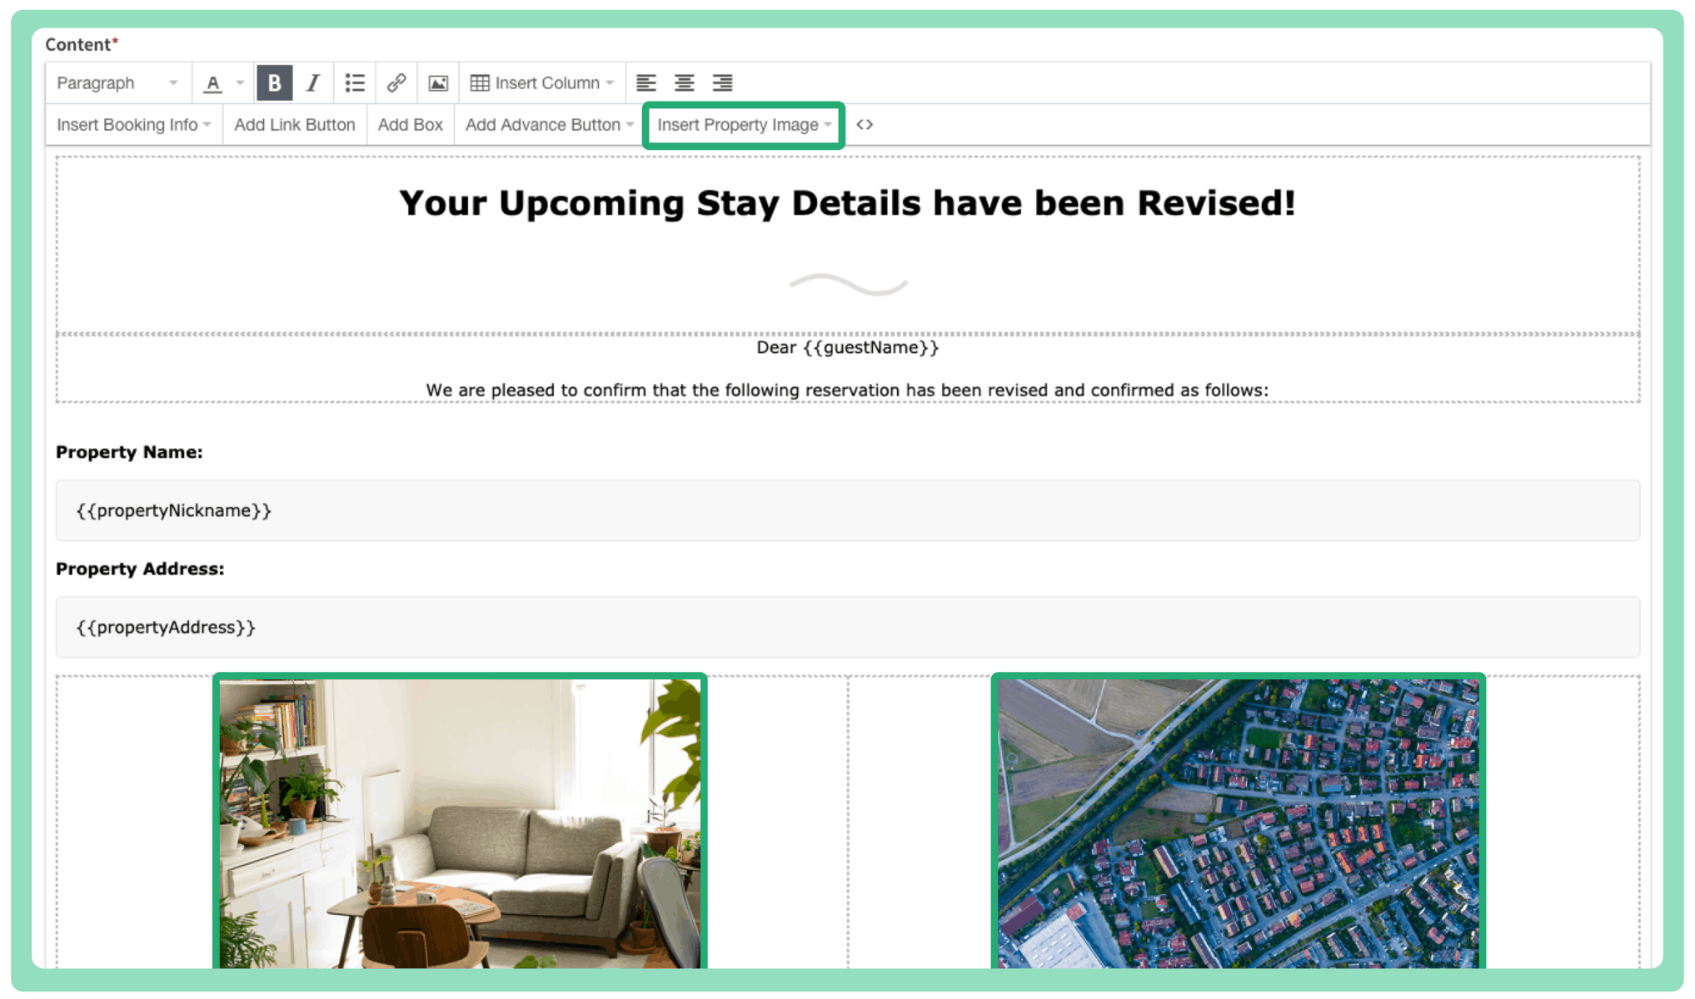
Task: Open Insert Property Image dropdown
Action: [x=744, y=125]
